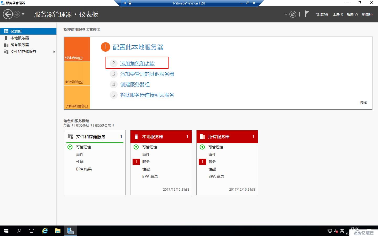This screenshot has height=236, width=378.
Task: Click the 文件和存储服务 tile header icon
Action: coord(70,137)
